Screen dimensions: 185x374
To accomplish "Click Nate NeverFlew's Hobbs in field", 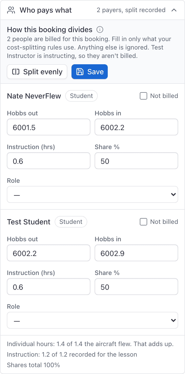I will [x=136, y=127].
